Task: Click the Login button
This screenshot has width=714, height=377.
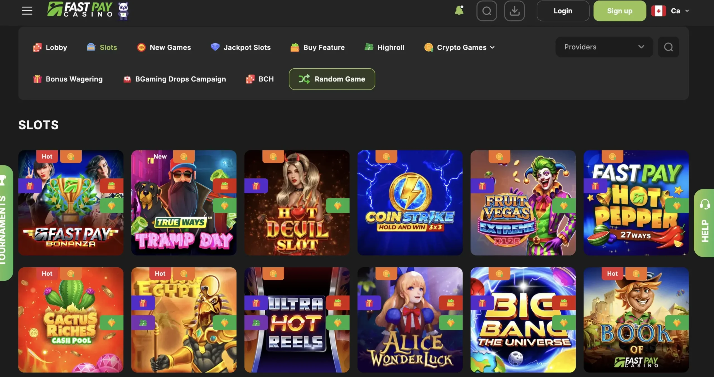Action: 563,11
